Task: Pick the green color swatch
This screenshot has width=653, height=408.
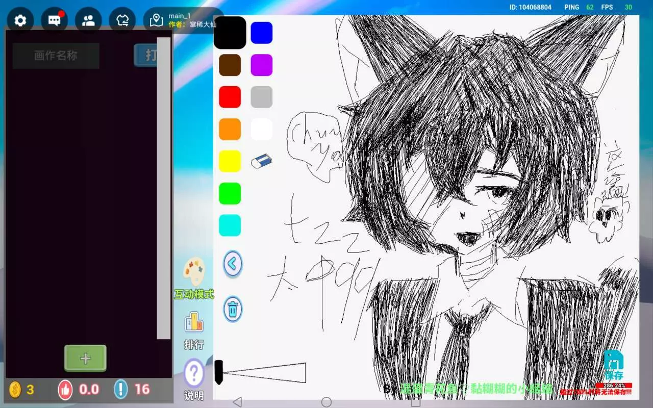Action: [x=230, y=193]
